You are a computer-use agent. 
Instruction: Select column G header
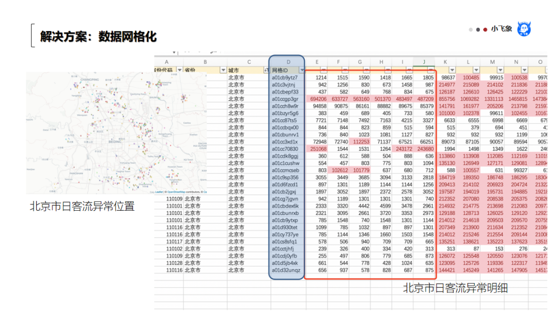pyautogui.click(x=360, y=62)
